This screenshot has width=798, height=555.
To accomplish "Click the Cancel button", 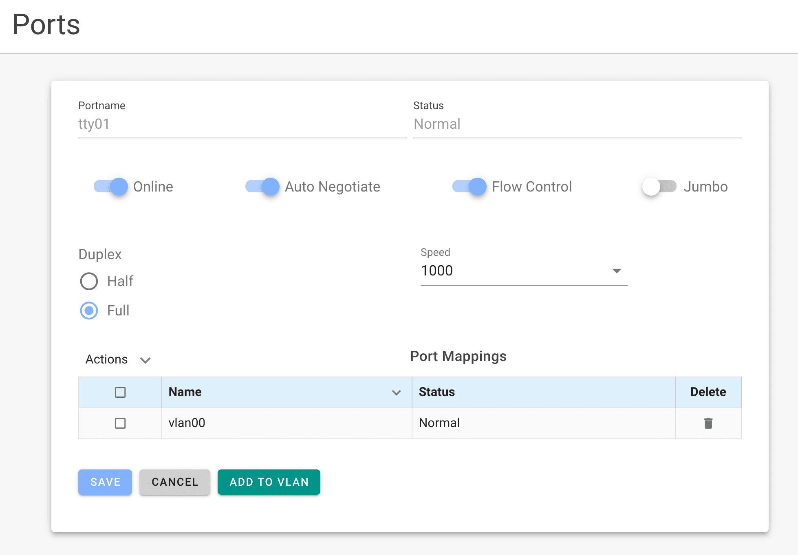I will [175, 482].
